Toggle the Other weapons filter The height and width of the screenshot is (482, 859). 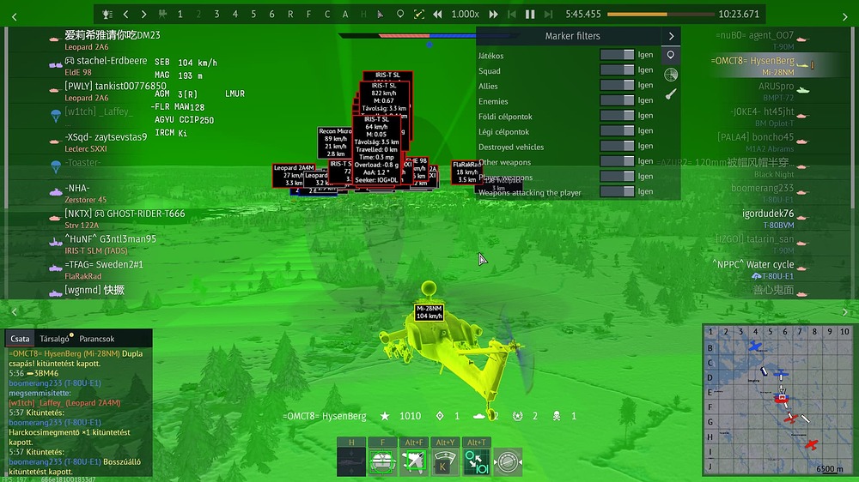[617, 161]
